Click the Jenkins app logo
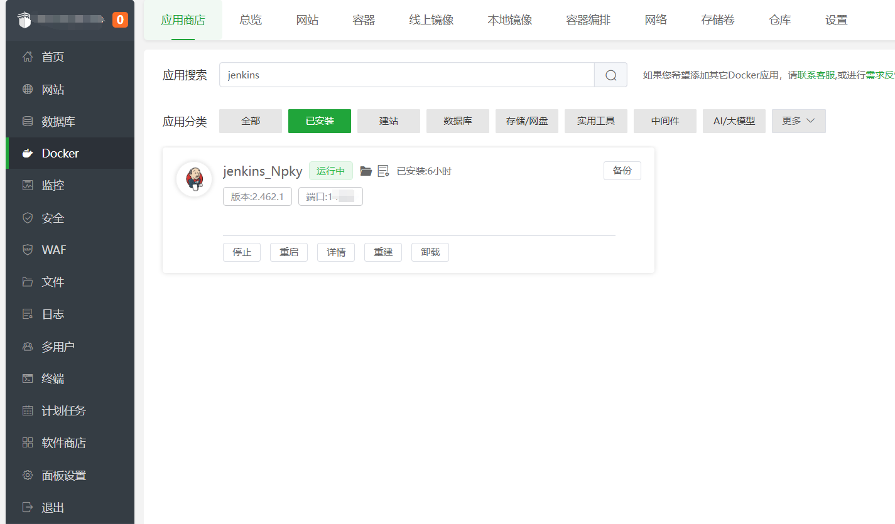Screen dimensions: 895x524 (194, 179)
